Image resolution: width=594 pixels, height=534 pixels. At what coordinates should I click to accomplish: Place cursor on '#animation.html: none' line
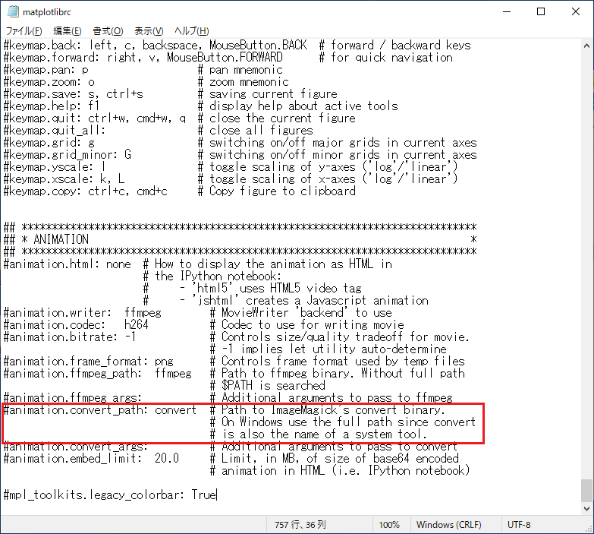198,264
